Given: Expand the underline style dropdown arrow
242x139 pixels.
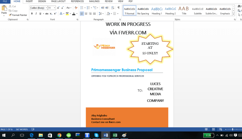Looking at the screenshot, I should [43, 14].
